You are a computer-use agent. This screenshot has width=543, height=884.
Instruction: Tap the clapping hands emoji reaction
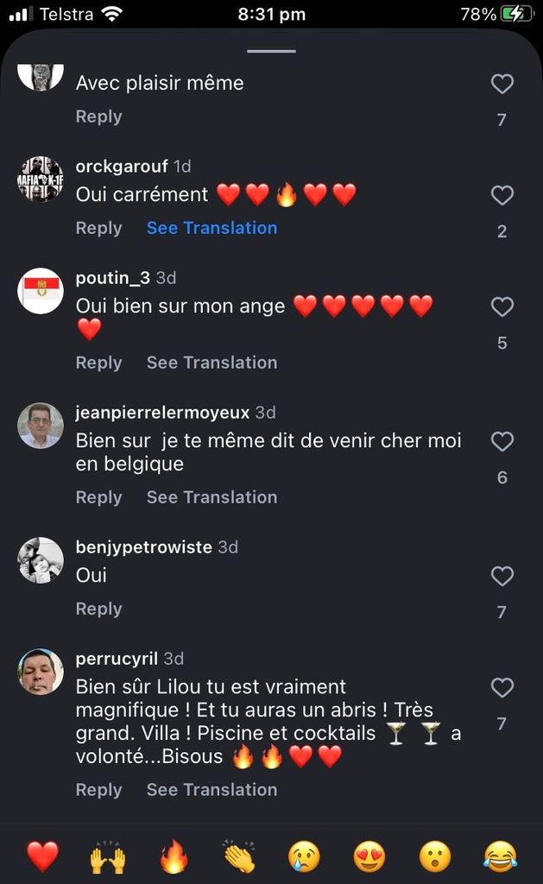pyautogui.click(x=239, y=856)
